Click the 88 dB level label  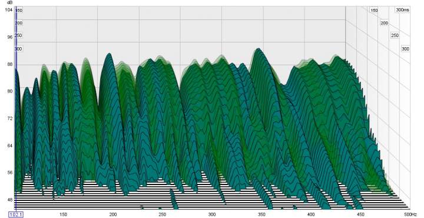pos(10,64)
